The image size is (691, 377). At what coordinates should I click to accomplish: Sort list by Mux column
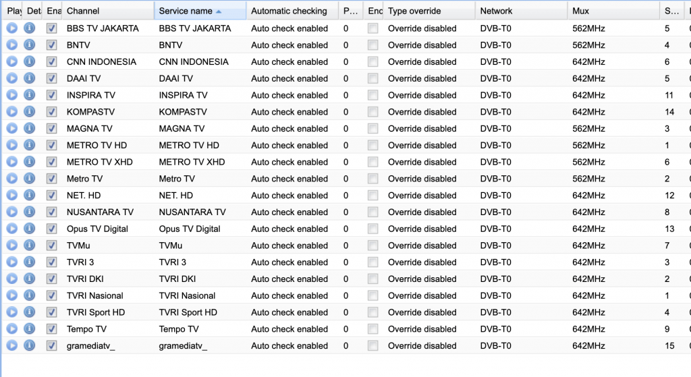pyautogui.click(x=580, y=11)
